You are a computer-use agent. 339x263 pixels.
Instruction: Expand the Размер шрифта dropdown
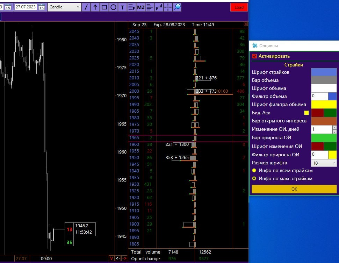click(x=324, y=163)
